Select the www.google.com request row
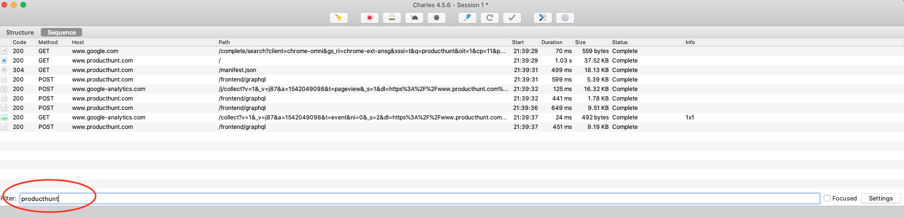Image resolution: width=904 pixels, height=218 pixels. point(95,51)
